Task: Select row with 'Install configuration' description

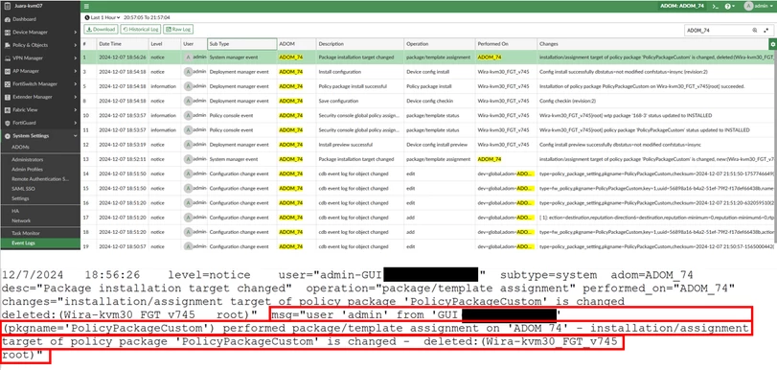Action: (x=428, y=72)
